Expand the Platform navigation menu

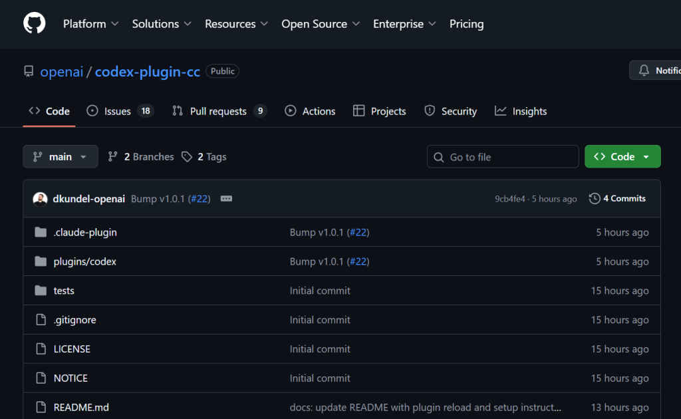point(90,24)
